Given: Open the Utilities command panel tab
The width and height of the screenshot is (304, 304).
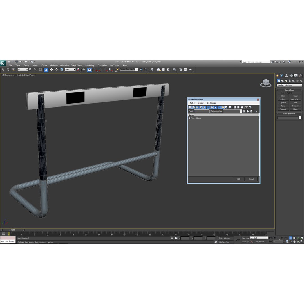Looking at the screenshot, I should [x=300, y=76].
